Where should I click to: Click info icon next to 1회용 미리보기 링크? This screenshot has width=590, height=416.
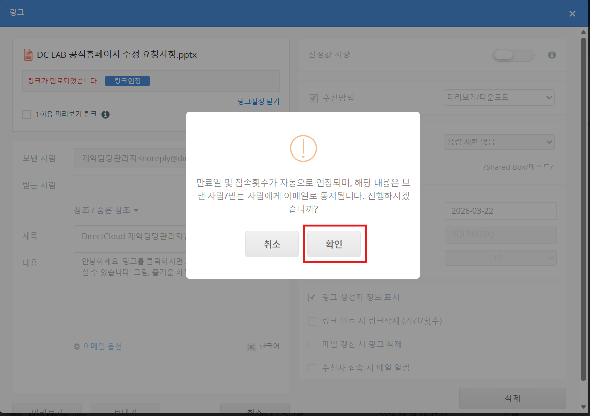point(105,114)
